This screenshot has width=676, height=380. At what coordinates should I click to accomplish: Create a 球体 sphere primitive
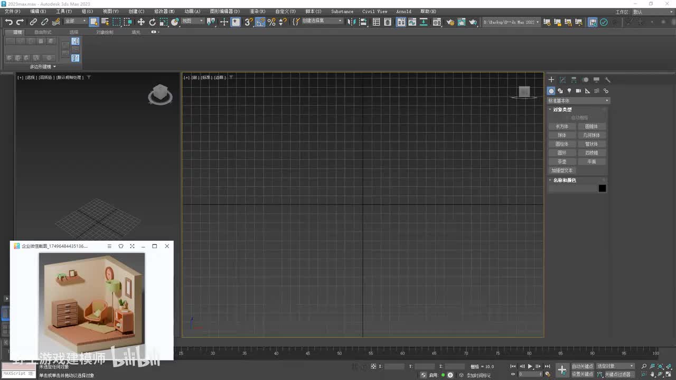point(562,136)
